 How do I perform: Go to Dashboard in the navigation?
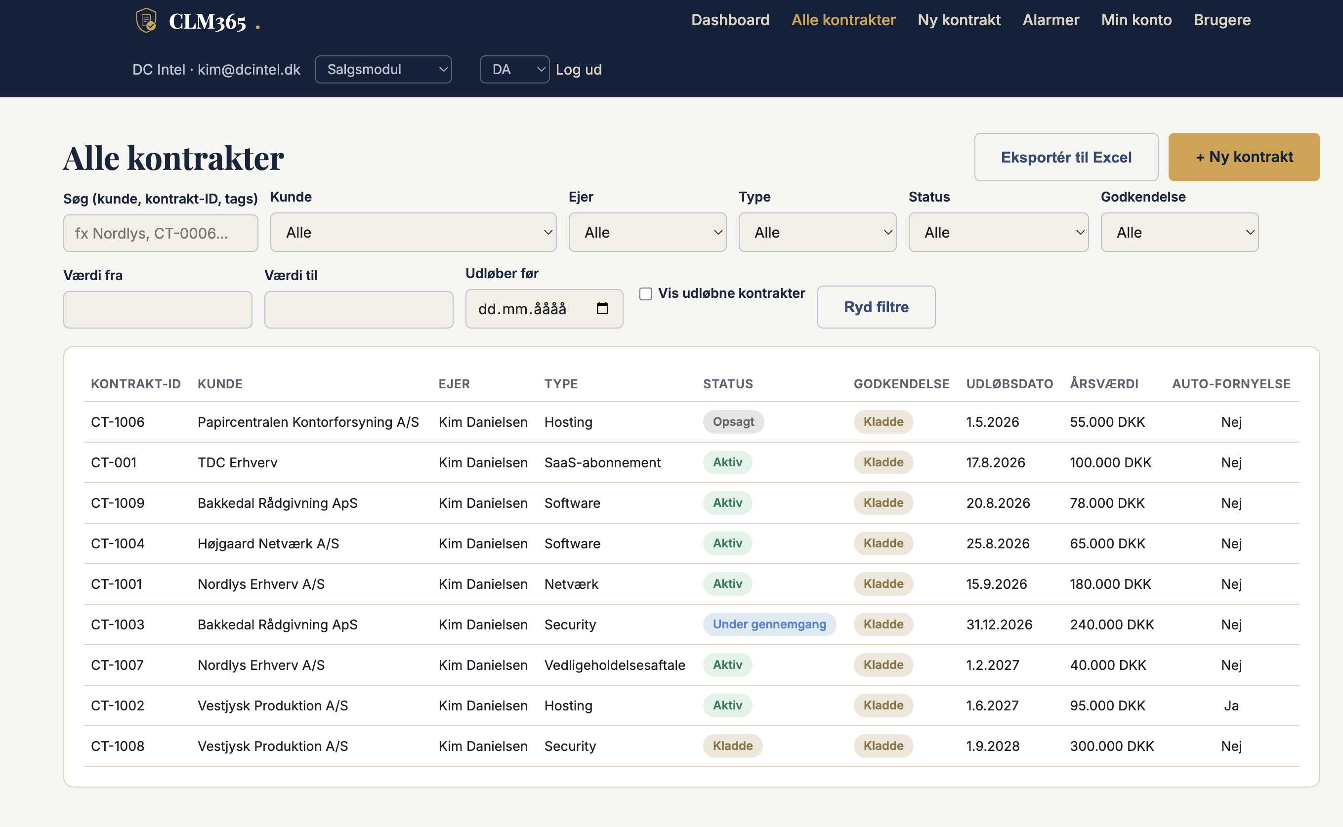click(730, 20)
